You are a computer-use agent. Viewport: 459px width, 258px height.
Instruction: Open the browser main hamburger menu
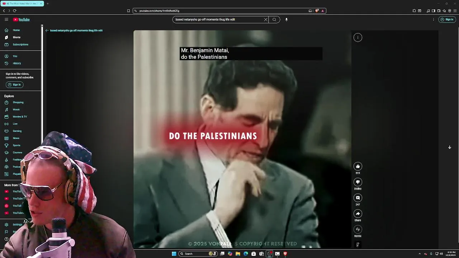(x=455, y=11)
